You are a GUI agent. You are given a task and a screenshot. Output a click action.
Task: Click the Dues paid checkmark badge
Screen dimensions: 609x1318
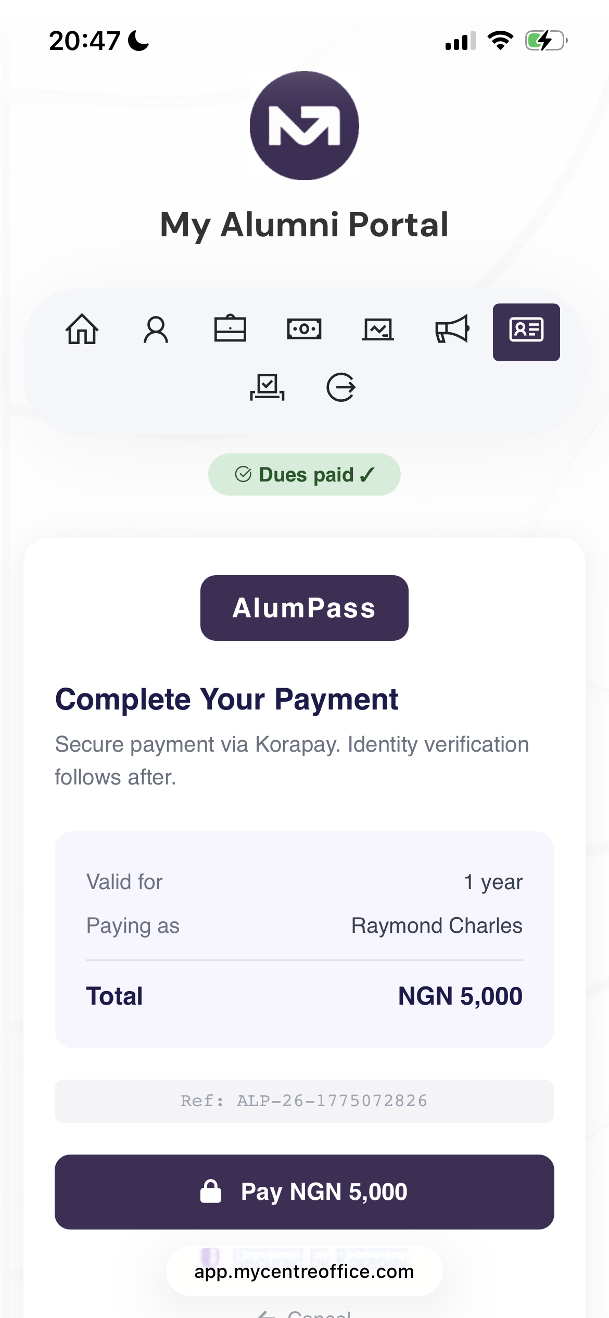coord(304,474)
